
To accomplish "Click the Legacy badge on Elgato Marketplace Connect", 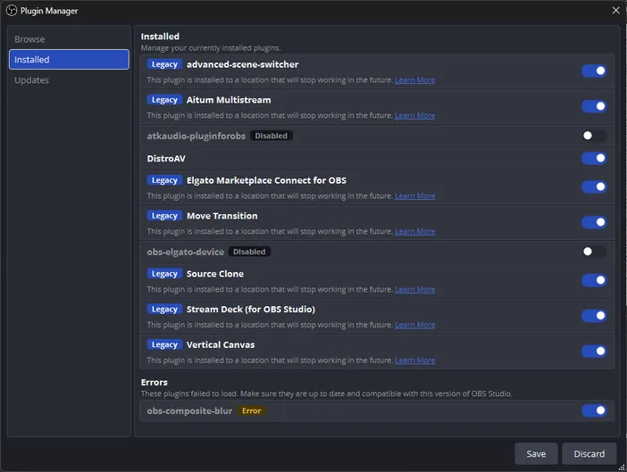I will pyautogui.click(x=164, y=180).
